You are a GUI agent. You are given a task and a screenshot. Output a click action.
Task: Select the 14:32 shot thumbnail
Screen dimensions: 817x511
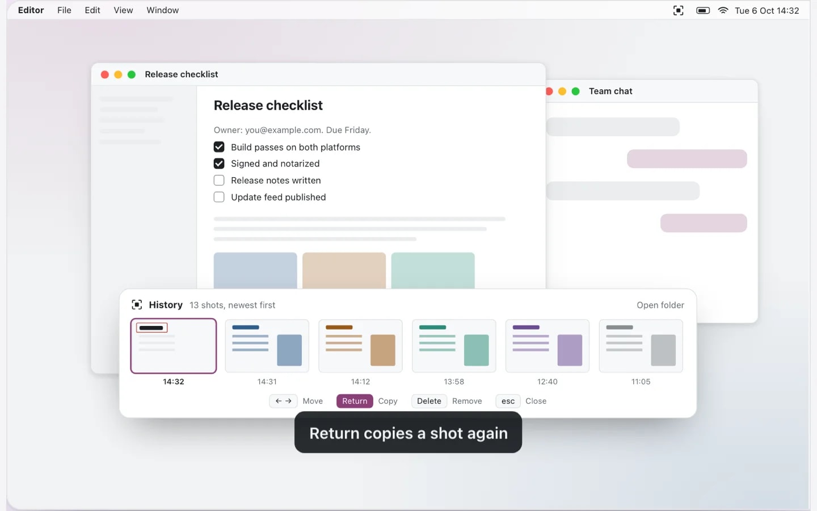(174, 346)
